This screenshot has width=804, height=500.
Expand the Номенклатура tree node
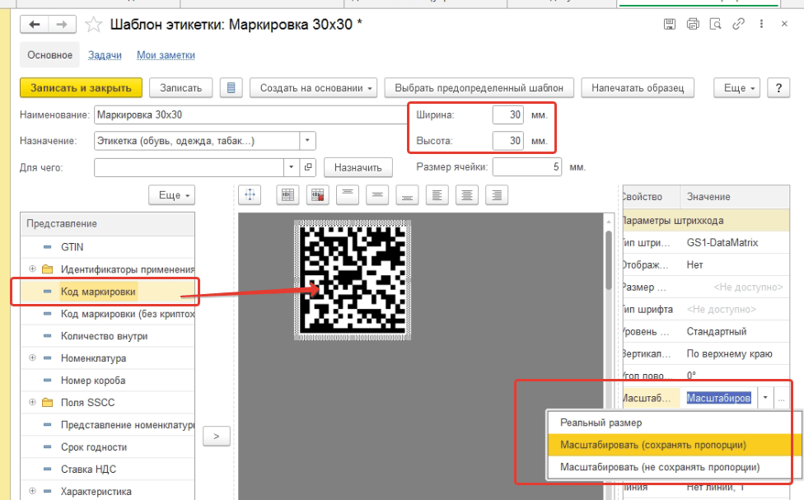pos(32,358)
